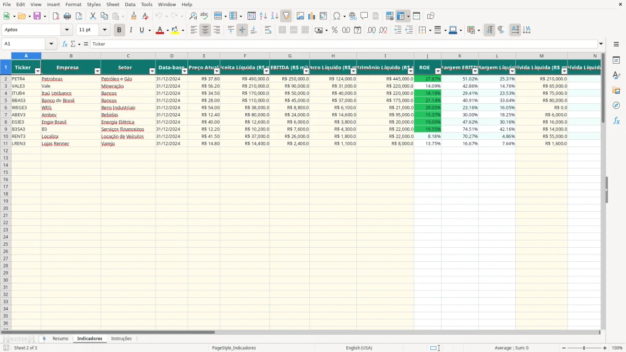The image size is (626, 352).
Task: Add Decimal Place icon
Action: pyautogui.click(x=371, y=30)
